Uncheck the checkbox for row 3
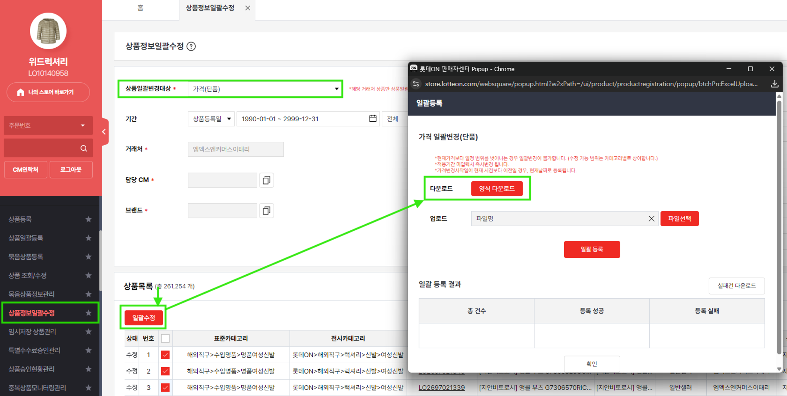The width and height of the screenshot is (787, 396). pos(165,387)
